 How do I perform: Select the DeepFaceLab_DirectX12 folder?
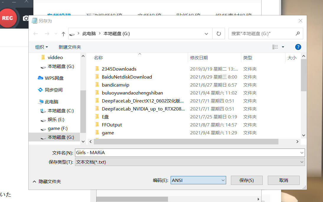143,101
